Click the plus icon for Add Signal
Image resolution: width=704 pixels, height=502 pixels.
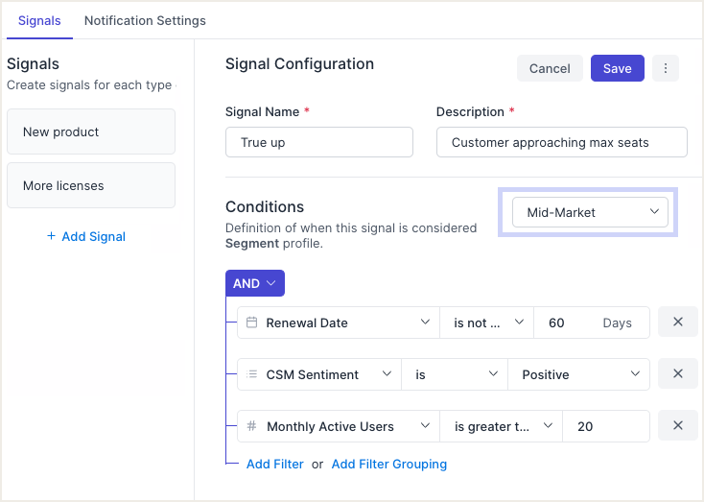click(51, 236)
